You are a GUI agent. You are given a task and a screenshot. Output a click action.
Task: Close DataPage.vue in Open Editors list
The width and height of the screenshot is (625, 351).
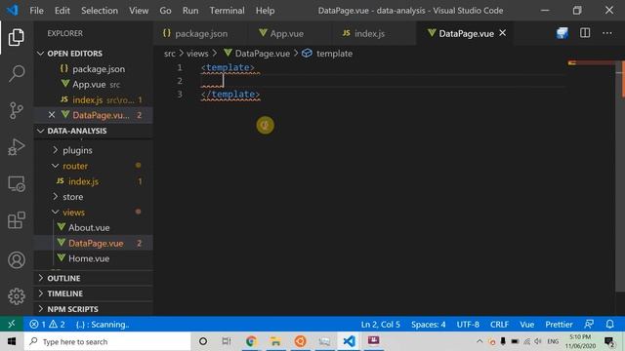click(x=52, y=115)
